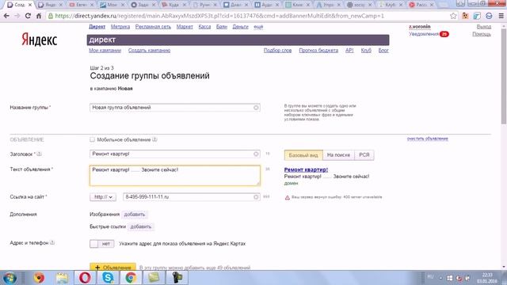Open the Прогноз бюджета link
This screenshot has width=507, height=285.
[x=318, y=51]
